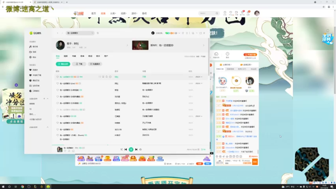Open the play queue icon at player bar right
336x189 pixels.
coord(203,149)
